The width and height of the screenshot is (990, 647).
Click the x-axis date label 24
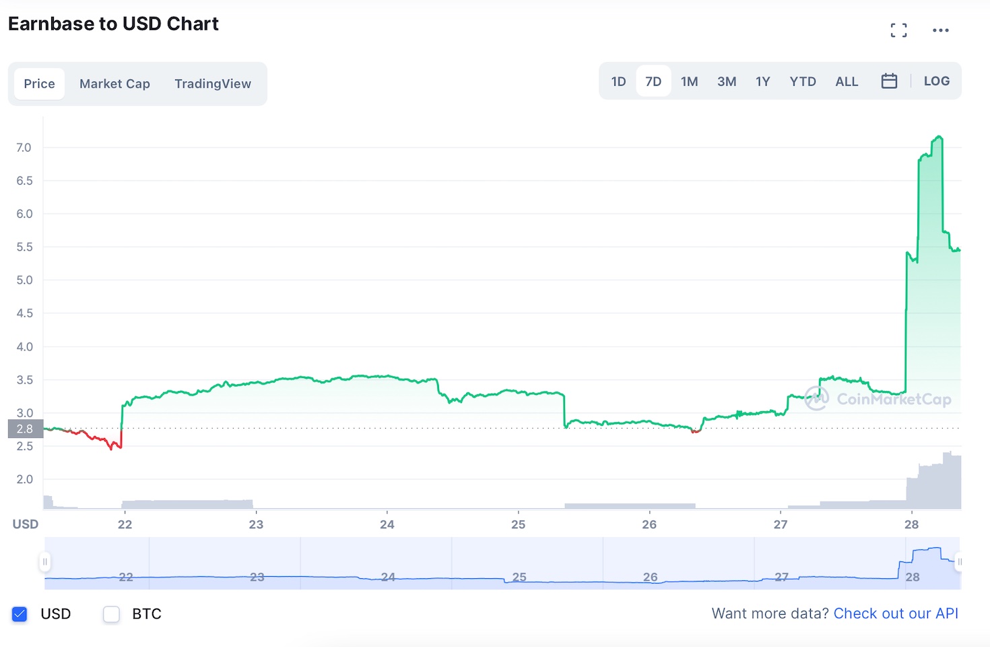[x=387, y=524]
